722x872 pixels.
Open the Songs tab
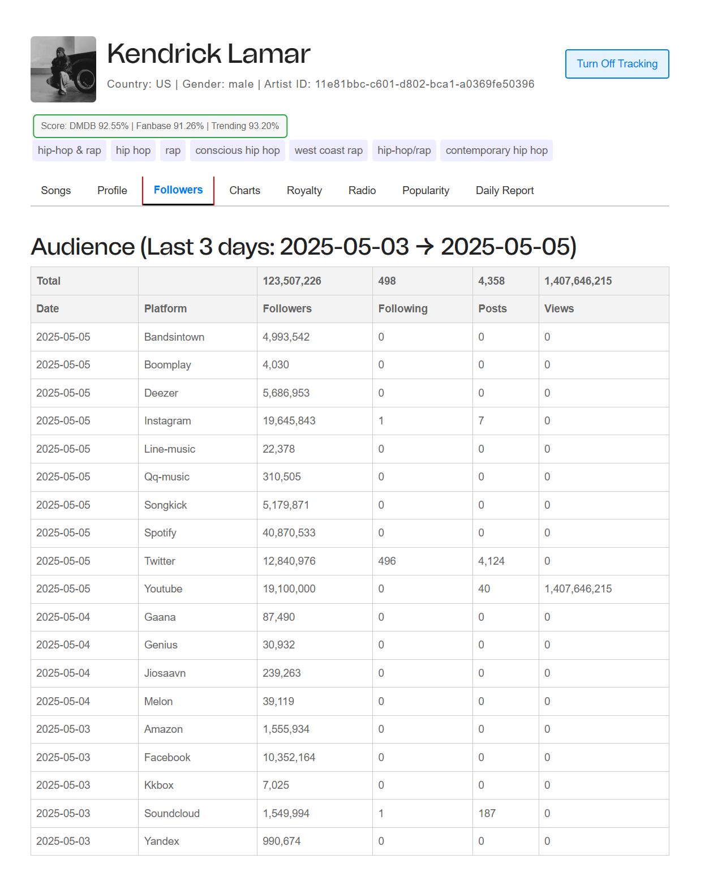click(x=56, y=191)
